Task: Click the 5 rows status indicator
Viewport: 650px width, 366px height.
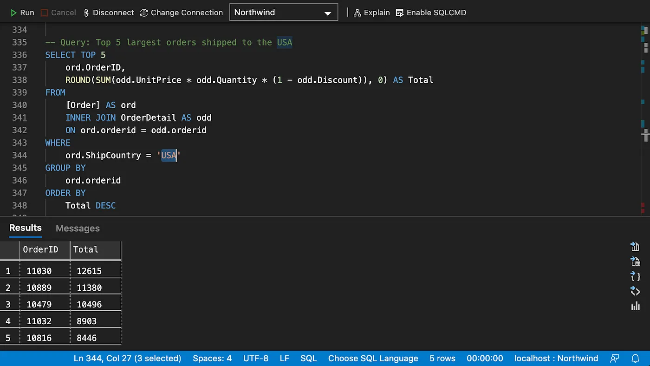Action: click(442, 358)
